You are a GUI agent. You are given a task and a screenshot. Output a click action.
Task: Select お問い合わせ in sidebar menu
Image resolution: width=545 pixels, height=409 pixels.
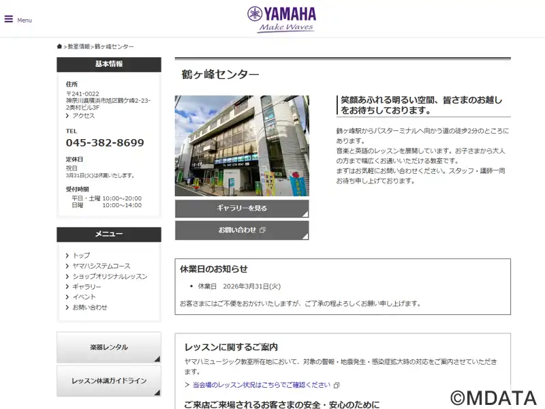click(90, 307)
